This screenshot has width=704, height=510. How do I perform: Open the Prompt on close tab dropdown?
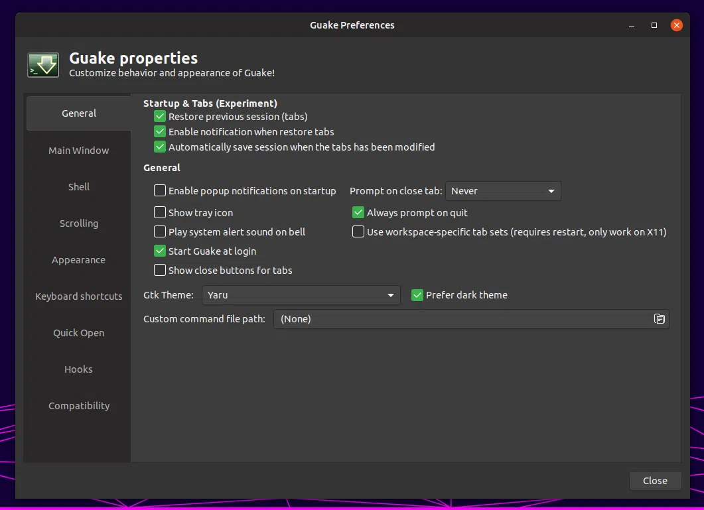[x=503, y=191]
